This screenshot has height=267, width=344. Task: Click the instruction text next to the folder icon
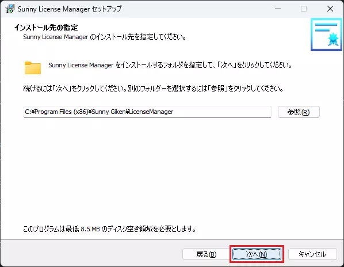tap(170, 65)
